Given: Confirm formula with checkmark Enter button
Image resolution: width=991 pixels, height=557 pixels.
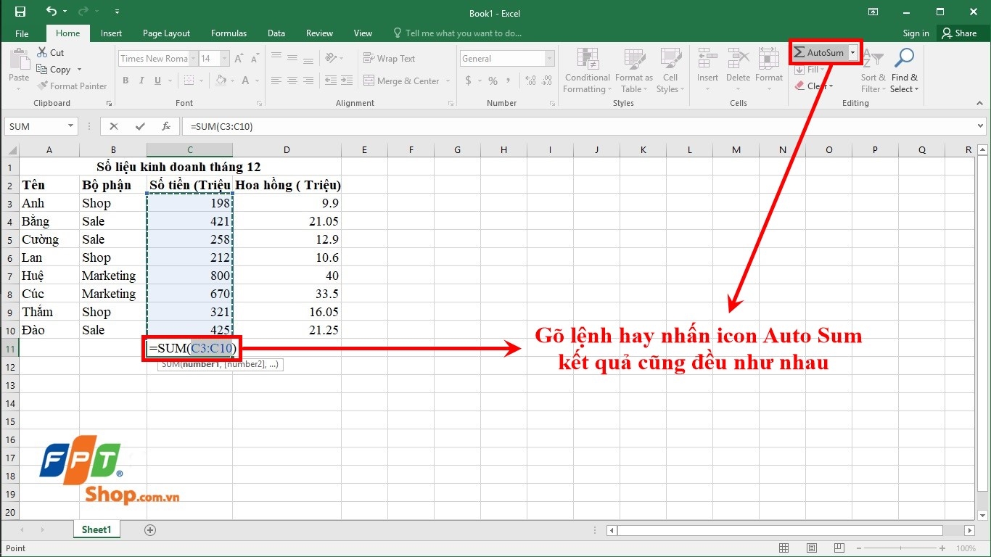Looking at the screenshot, I should 140,126.
